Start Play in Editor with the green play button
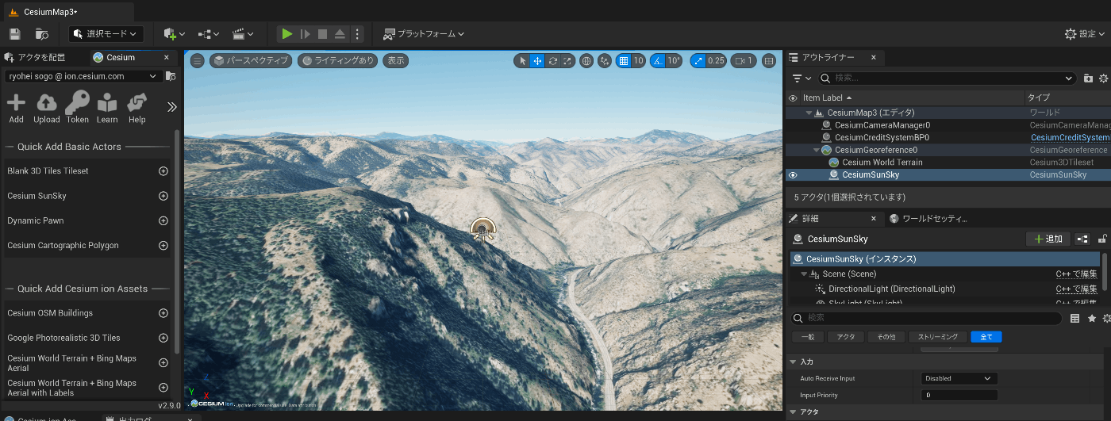The image size is (1111, 421). pos(286,34)
